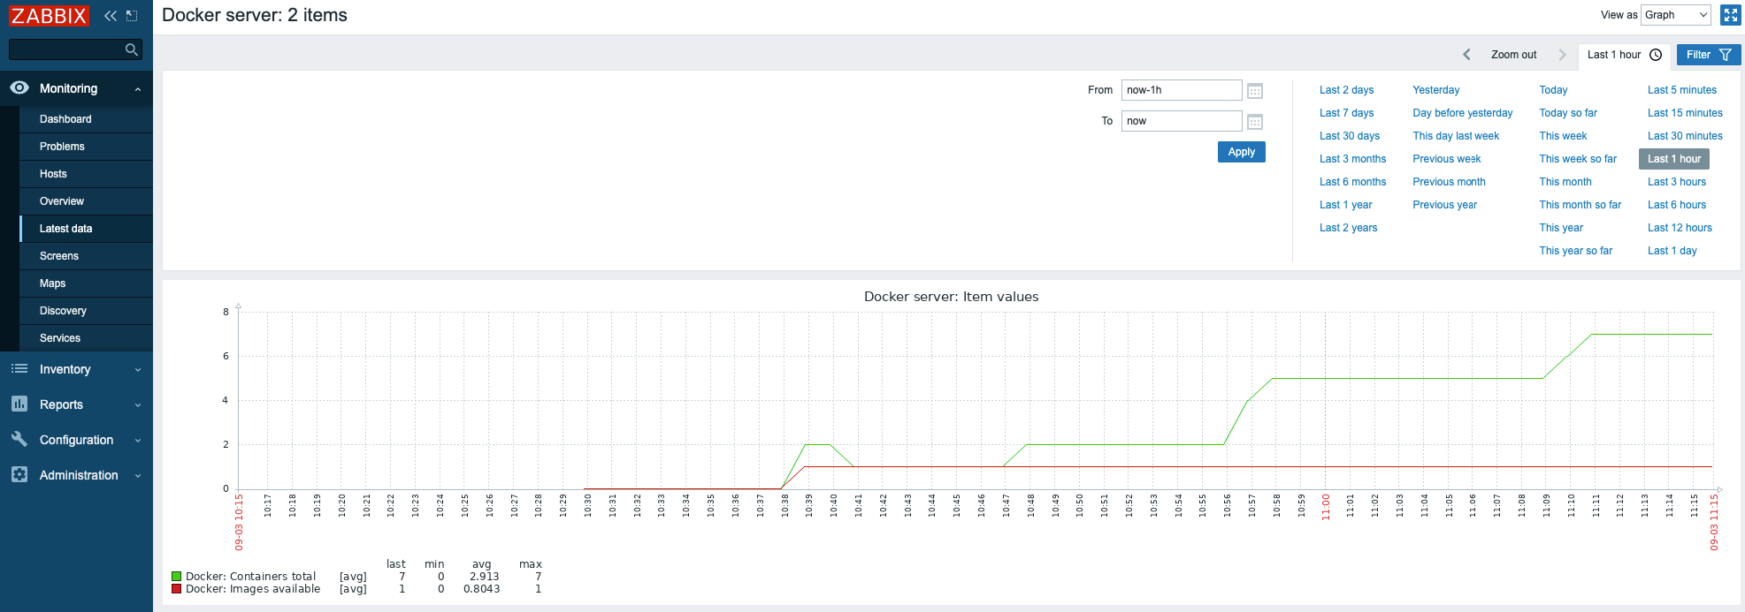Click the Administration gear icon
The image size is (1745, 612).
coord(19,474)
